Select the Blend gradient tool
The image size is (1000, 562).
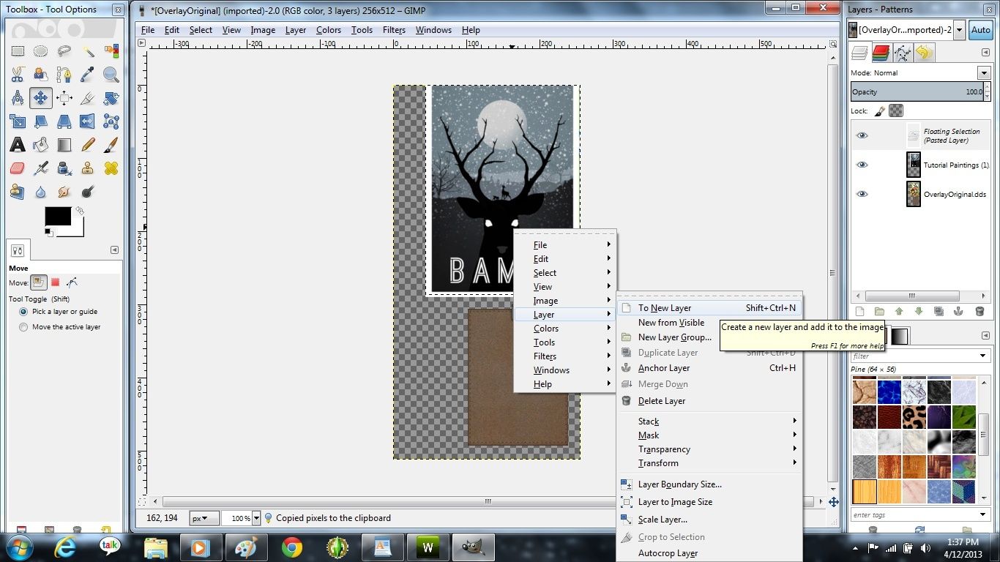64,145
